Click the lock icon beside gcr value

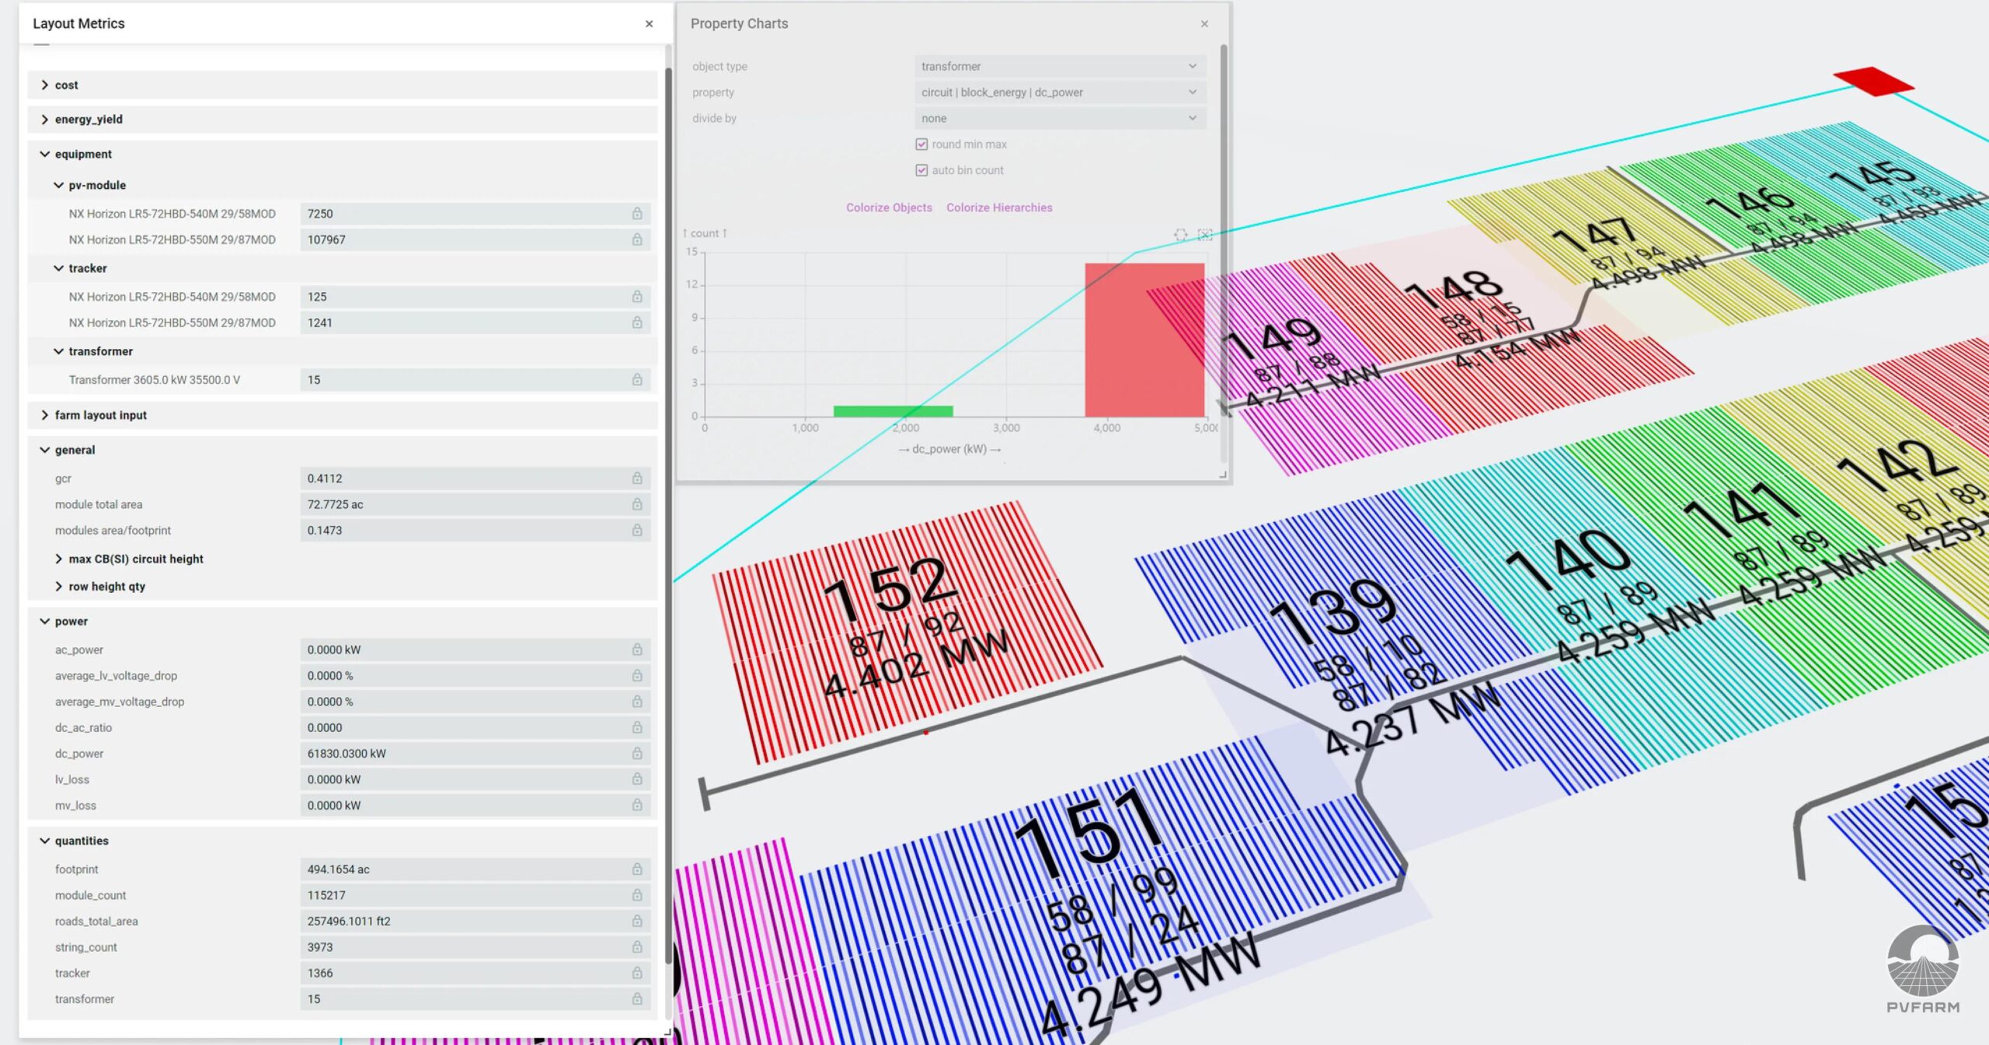click(637, 478)
